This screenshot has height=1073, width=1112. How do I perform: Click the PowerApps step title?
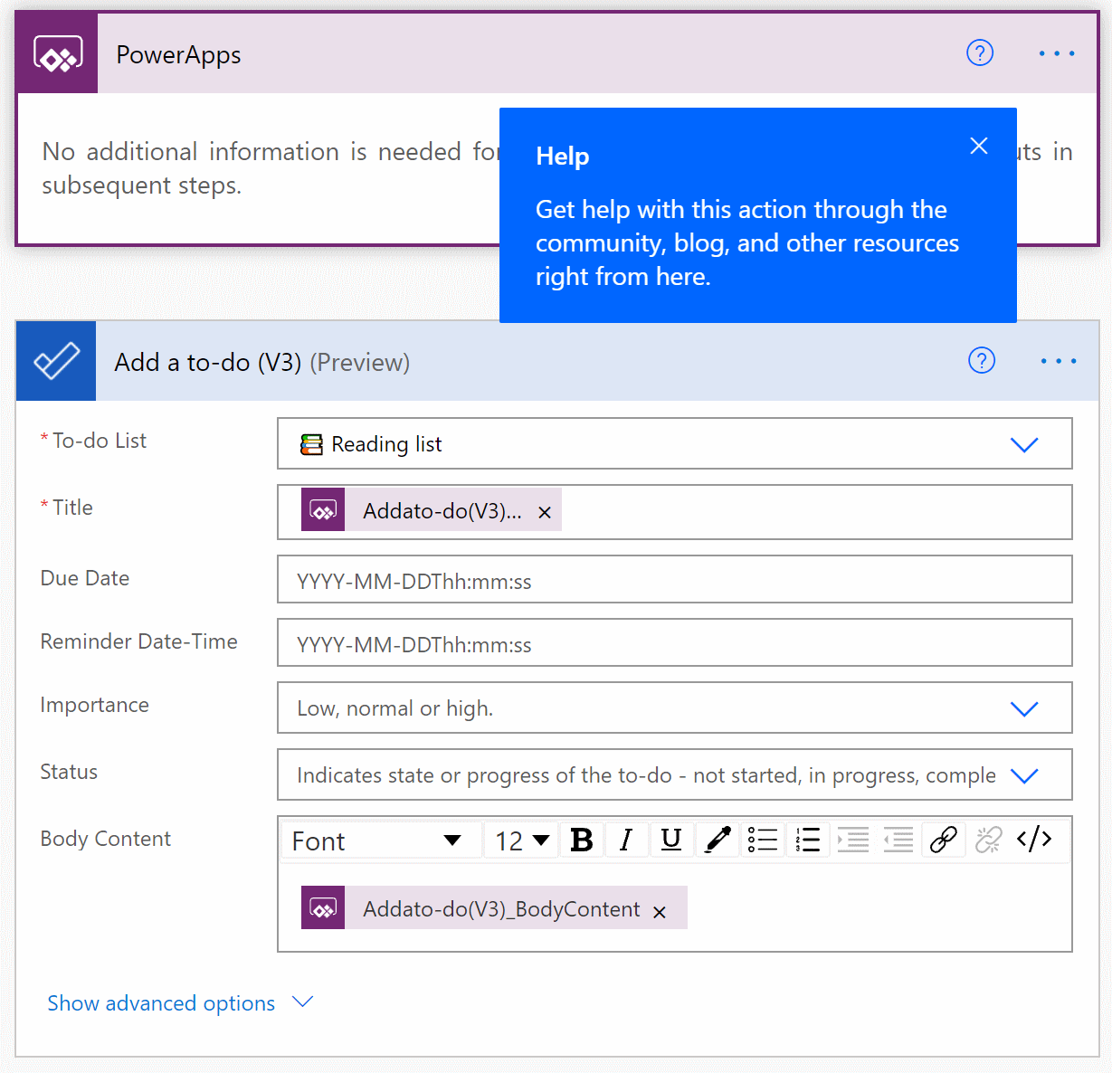point(179,54)
